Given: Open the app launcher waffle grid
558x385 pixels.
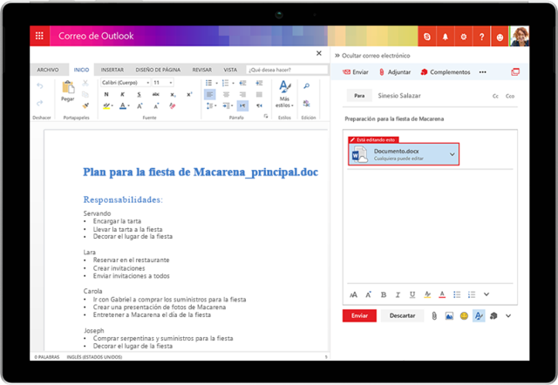Looking at the screenshot, I should (x=39, y=36).
